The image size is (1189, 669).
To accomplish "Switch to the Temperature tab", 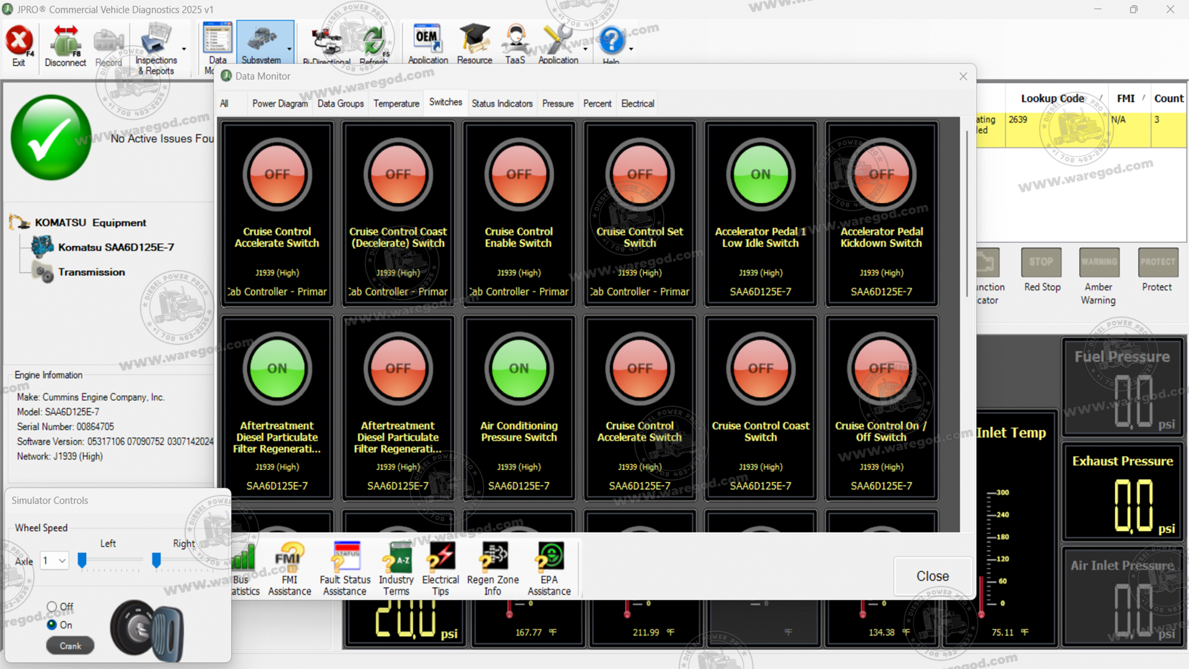I will 396,103.
